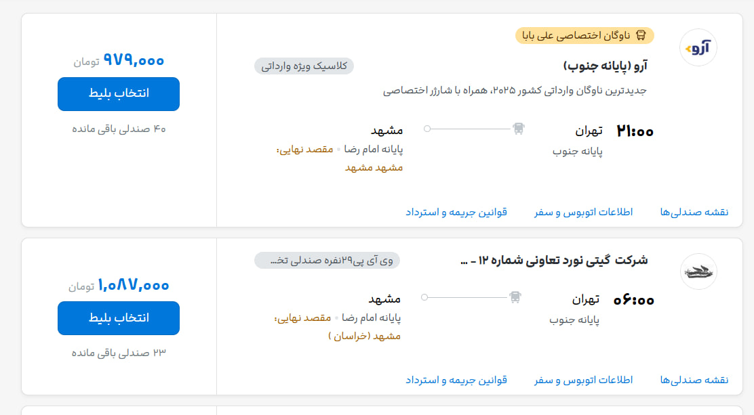Click bus icon on 06:00 route line
The width and height of the screenshot is (754, 415).
515,297
